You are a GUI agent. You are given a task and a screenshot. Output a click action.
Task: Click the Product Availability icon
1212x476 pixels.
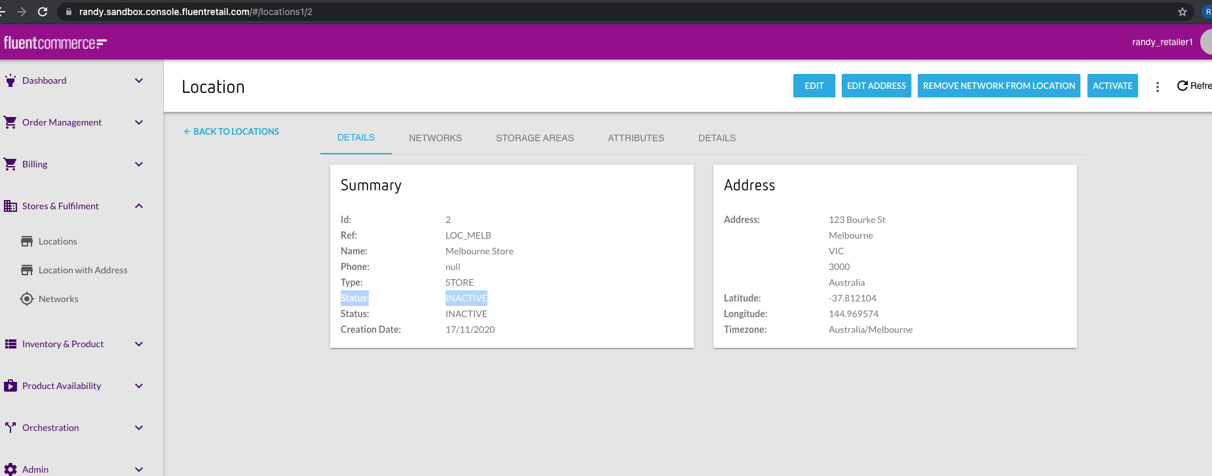coord(10,386)
